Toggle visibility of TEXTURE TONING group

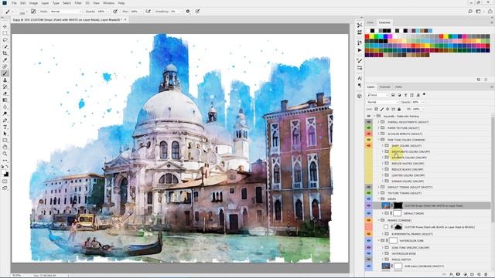click(369, 193)
